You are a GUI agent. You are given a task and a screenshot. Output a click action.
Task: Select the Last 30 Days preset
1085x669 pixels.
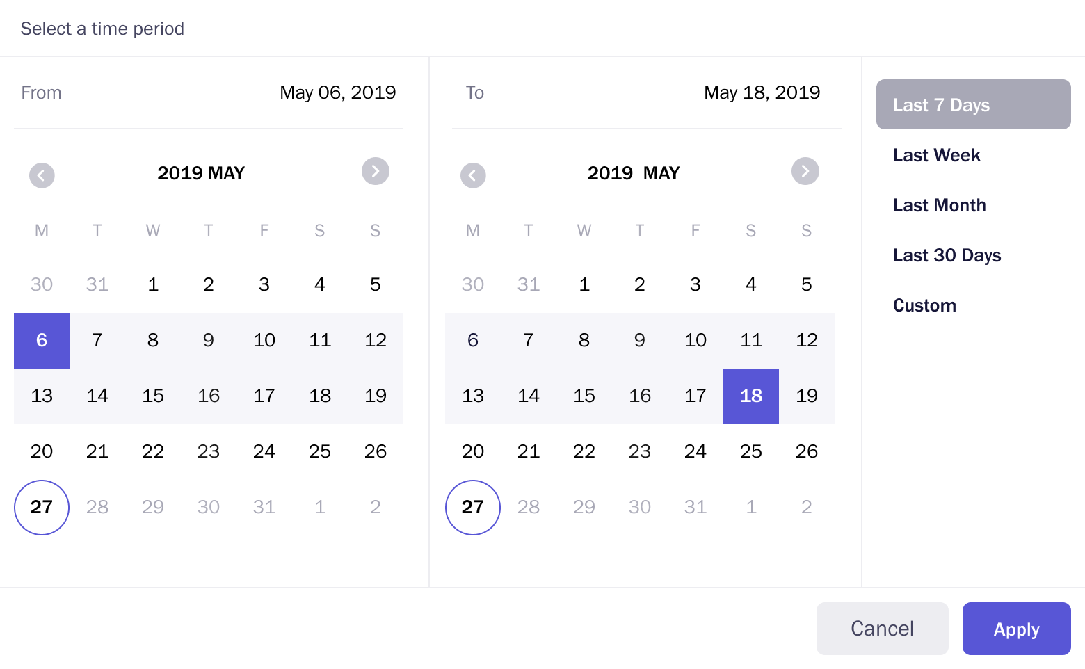[x=947, y=255]
